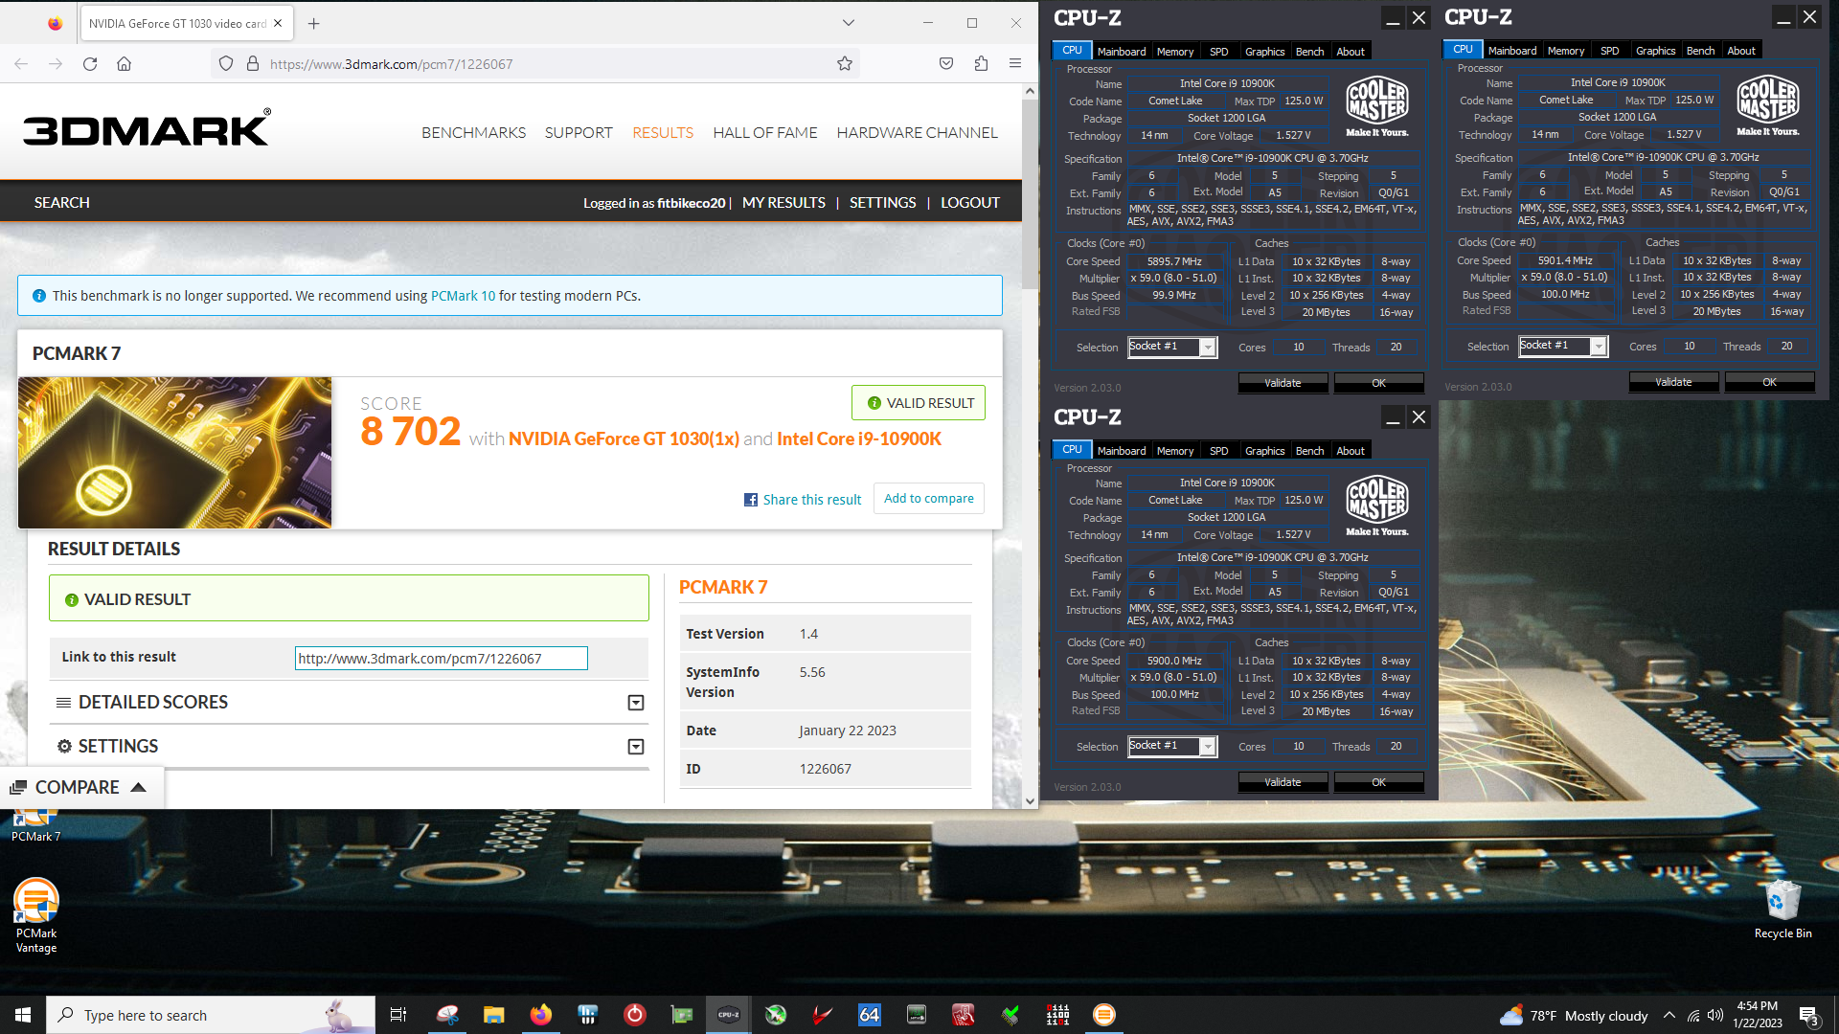Click the Firefox back arrow
1839x1034 pixels.
(x=21, y=63)
